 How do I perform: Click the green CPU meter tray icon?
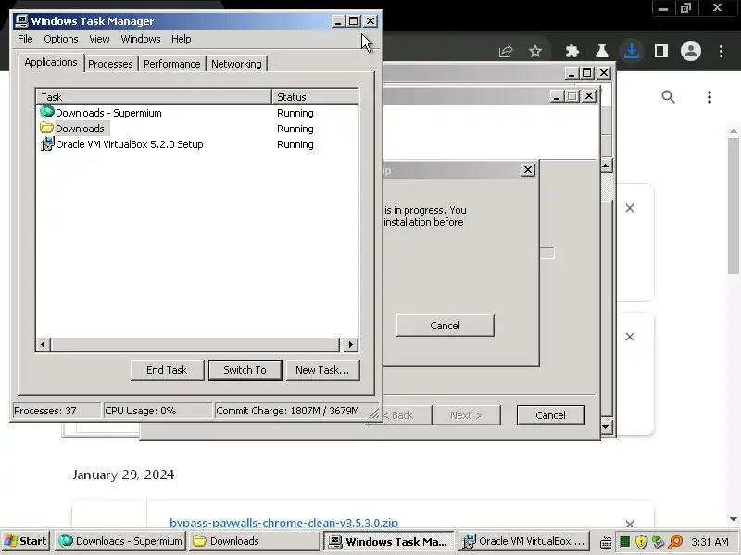click(624, 541)
